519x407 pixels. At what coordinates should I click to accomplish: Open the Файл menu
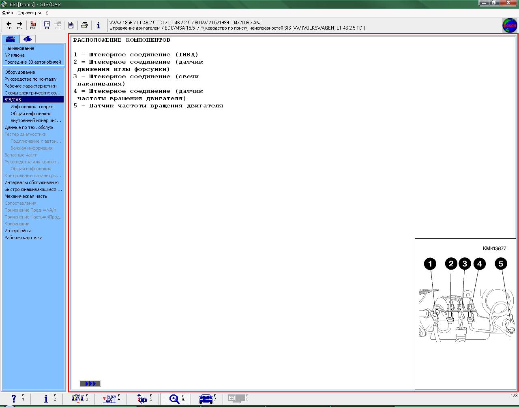[x=7, y=13]
